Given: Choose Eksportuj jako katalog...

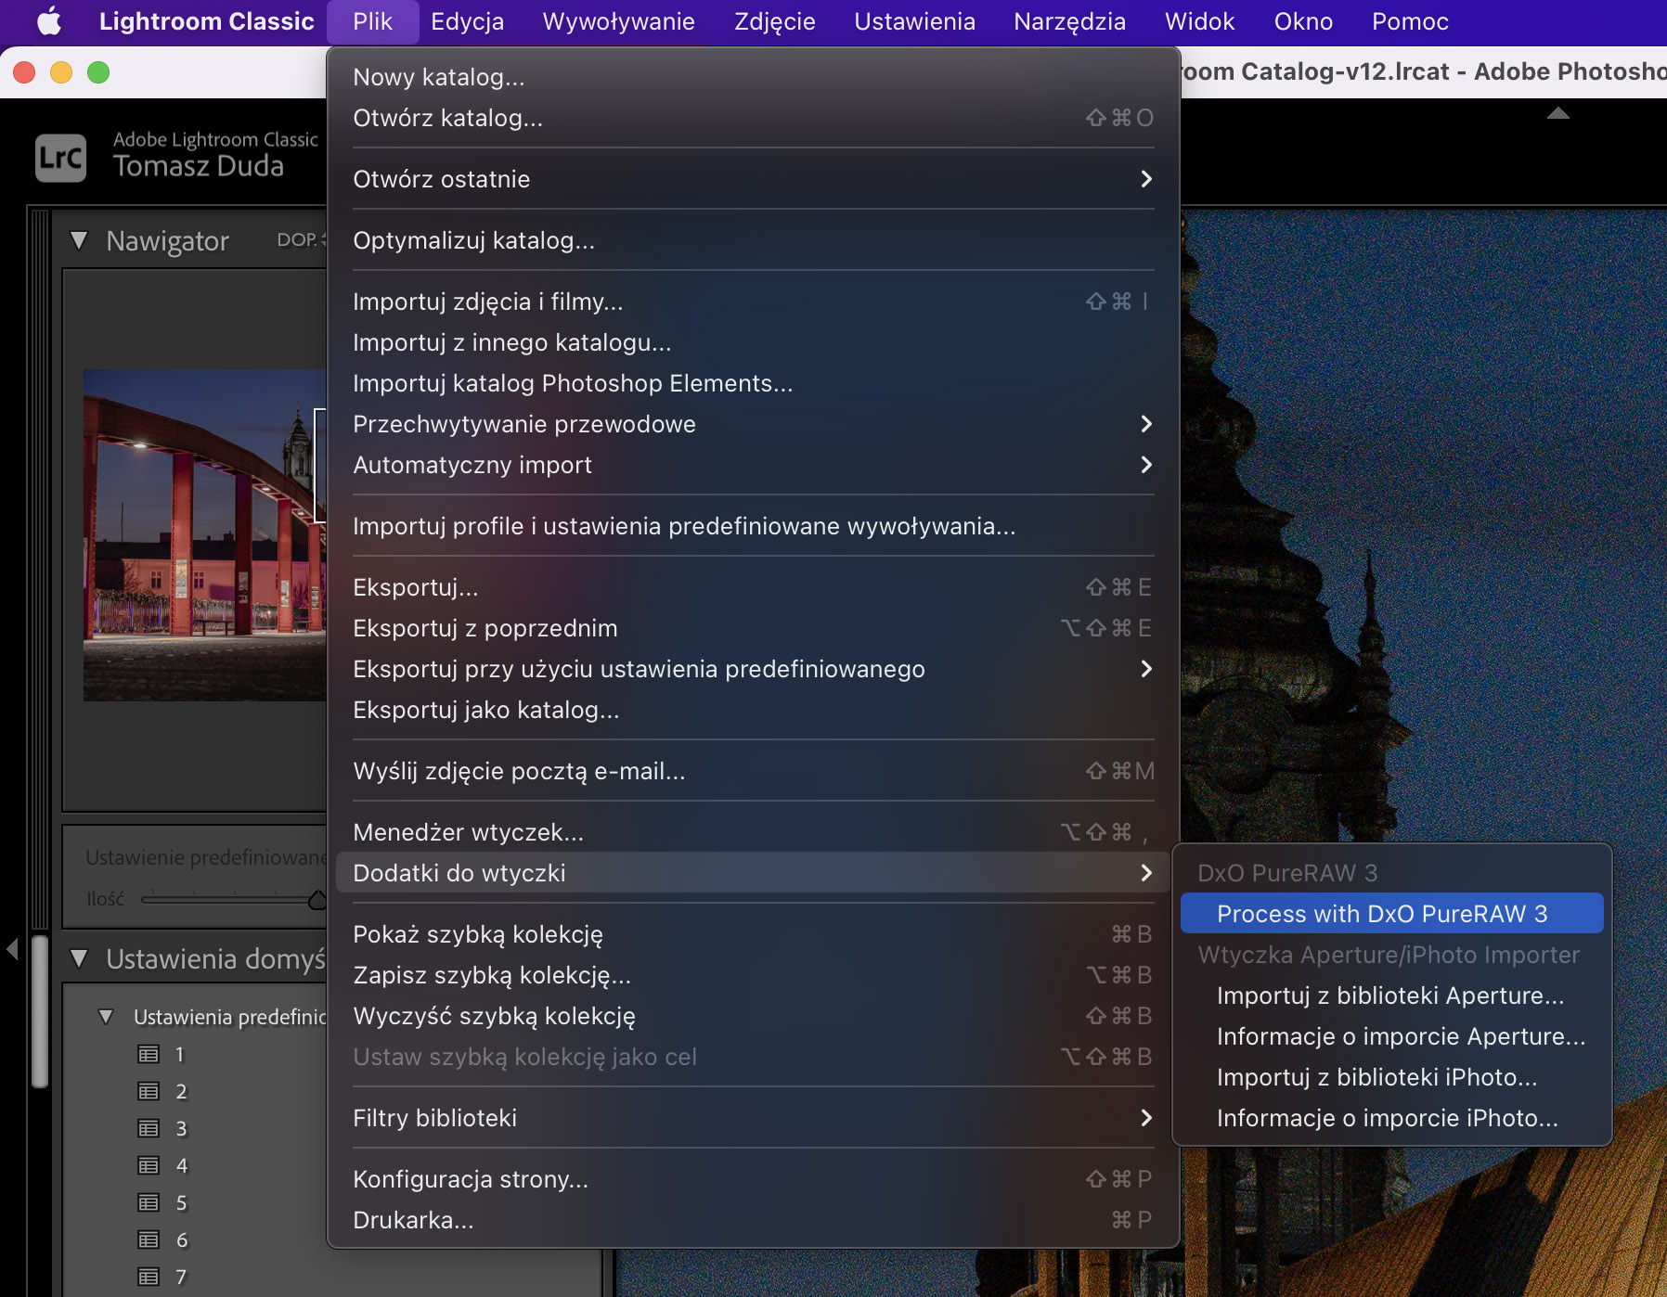Looking at the screenshot, I should (753, 710).
